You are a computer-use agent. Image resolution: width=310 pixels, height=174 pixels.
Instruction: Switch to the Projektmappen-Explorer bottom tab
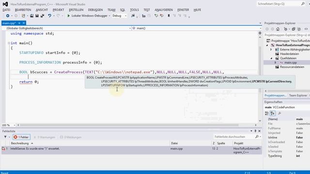[x=276, y=96]
